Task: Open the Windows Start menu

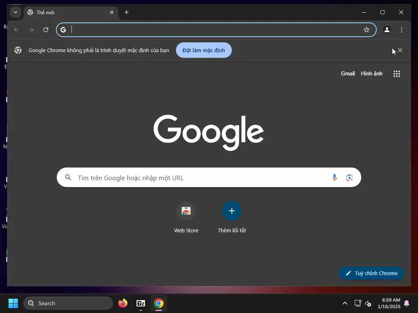Action: coord(13,303)
